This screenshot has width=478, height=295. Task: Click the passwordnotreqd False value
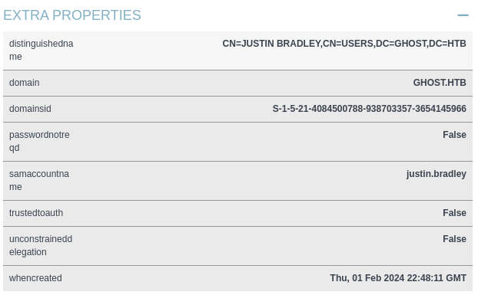click(x=454, y=135)
